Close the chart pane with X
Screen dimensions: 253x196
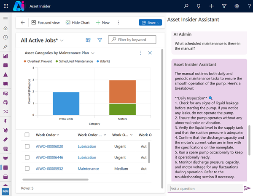pyautogui.click(x=150, y=53)
